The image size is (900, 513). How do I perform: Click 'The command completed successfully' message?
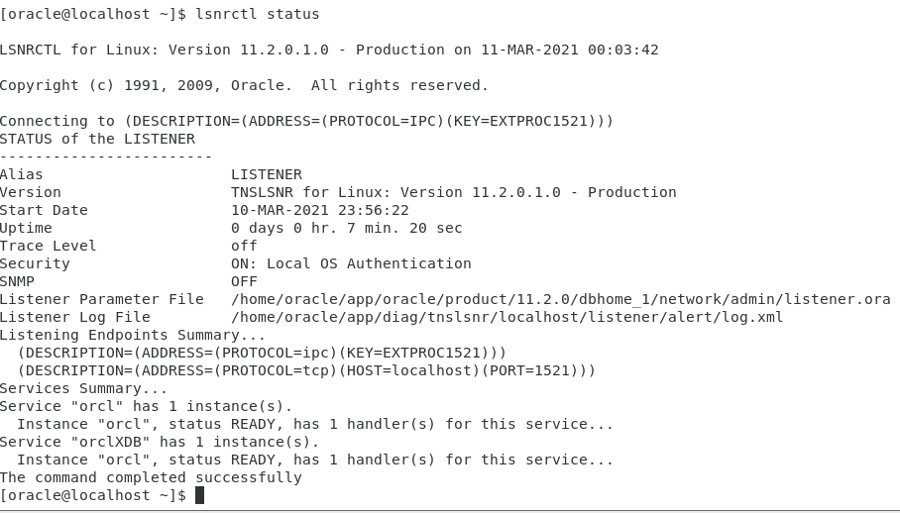pyautogui.click(x=151, y=477)
